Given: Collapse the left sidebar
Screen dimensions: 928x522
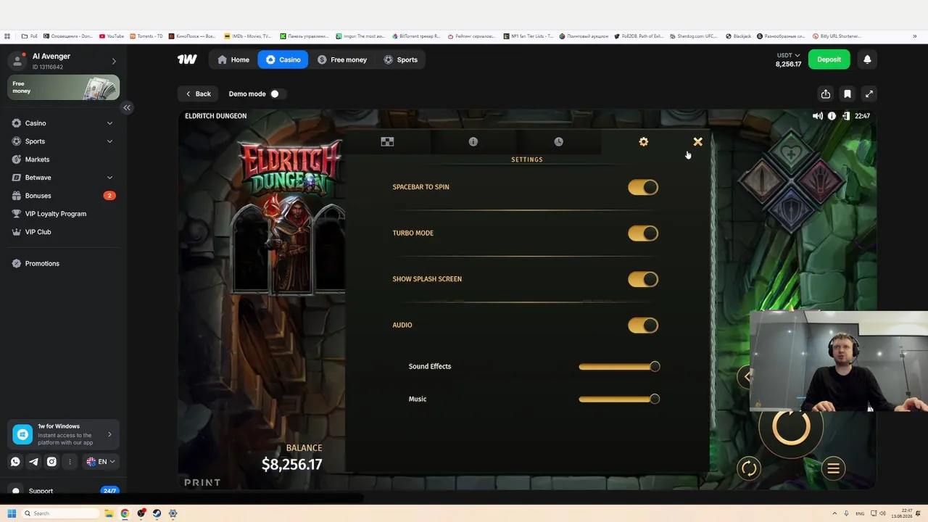Looking at the screenshot, I should click(x=127, y=107).
